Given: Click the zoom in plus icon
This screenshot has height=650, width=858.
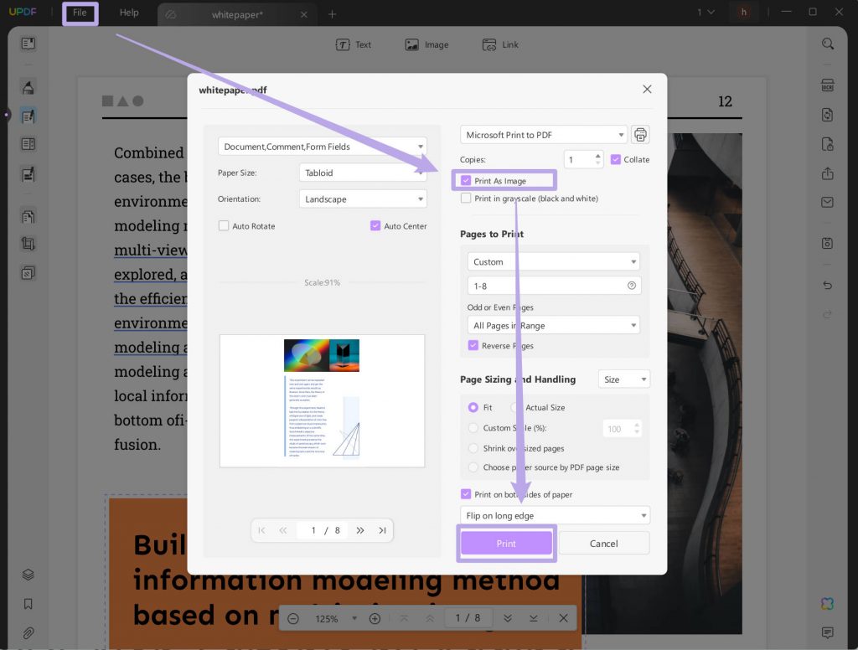Looking at the screenshot, I should click(x=375, y=619).
